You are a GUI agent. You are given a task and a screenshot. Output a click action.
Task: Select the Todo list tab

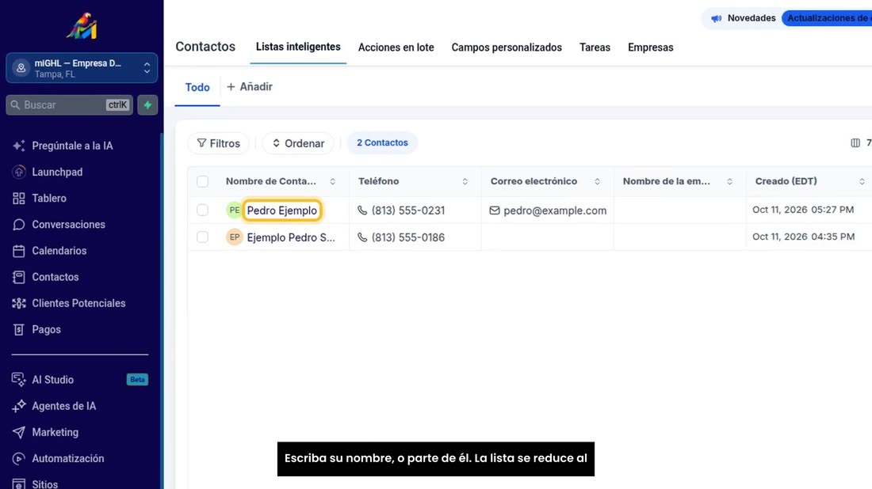pyautogui.click(x=197, y=87)
